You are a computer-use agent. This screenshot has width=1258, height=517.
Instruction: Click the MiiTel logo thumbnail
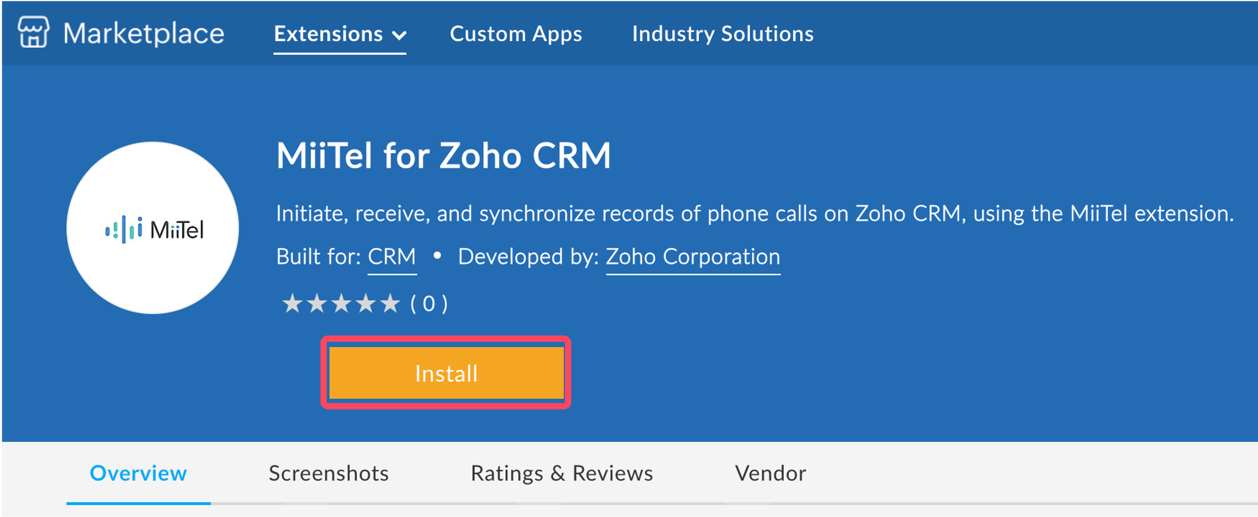pos(153,228)
